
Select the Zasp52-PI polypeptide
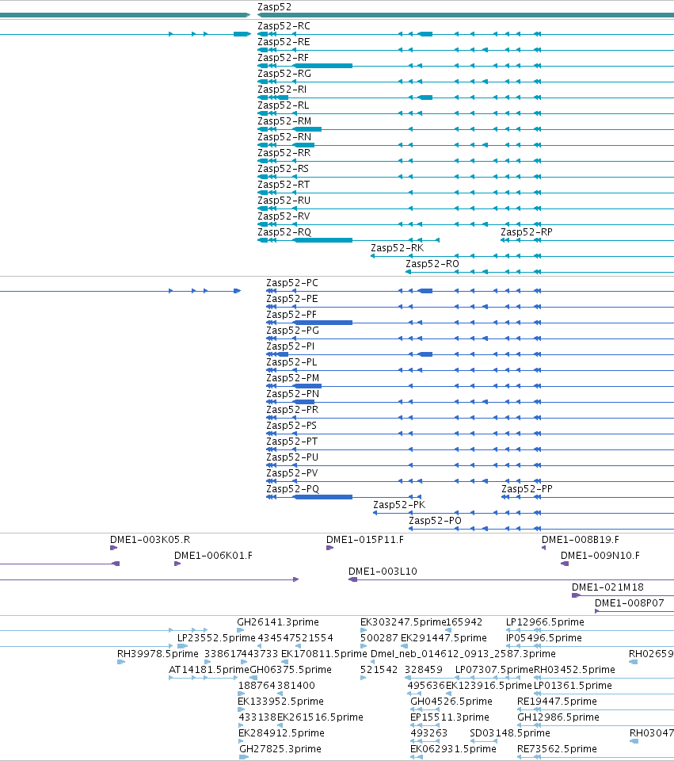(x=291, y=346)
